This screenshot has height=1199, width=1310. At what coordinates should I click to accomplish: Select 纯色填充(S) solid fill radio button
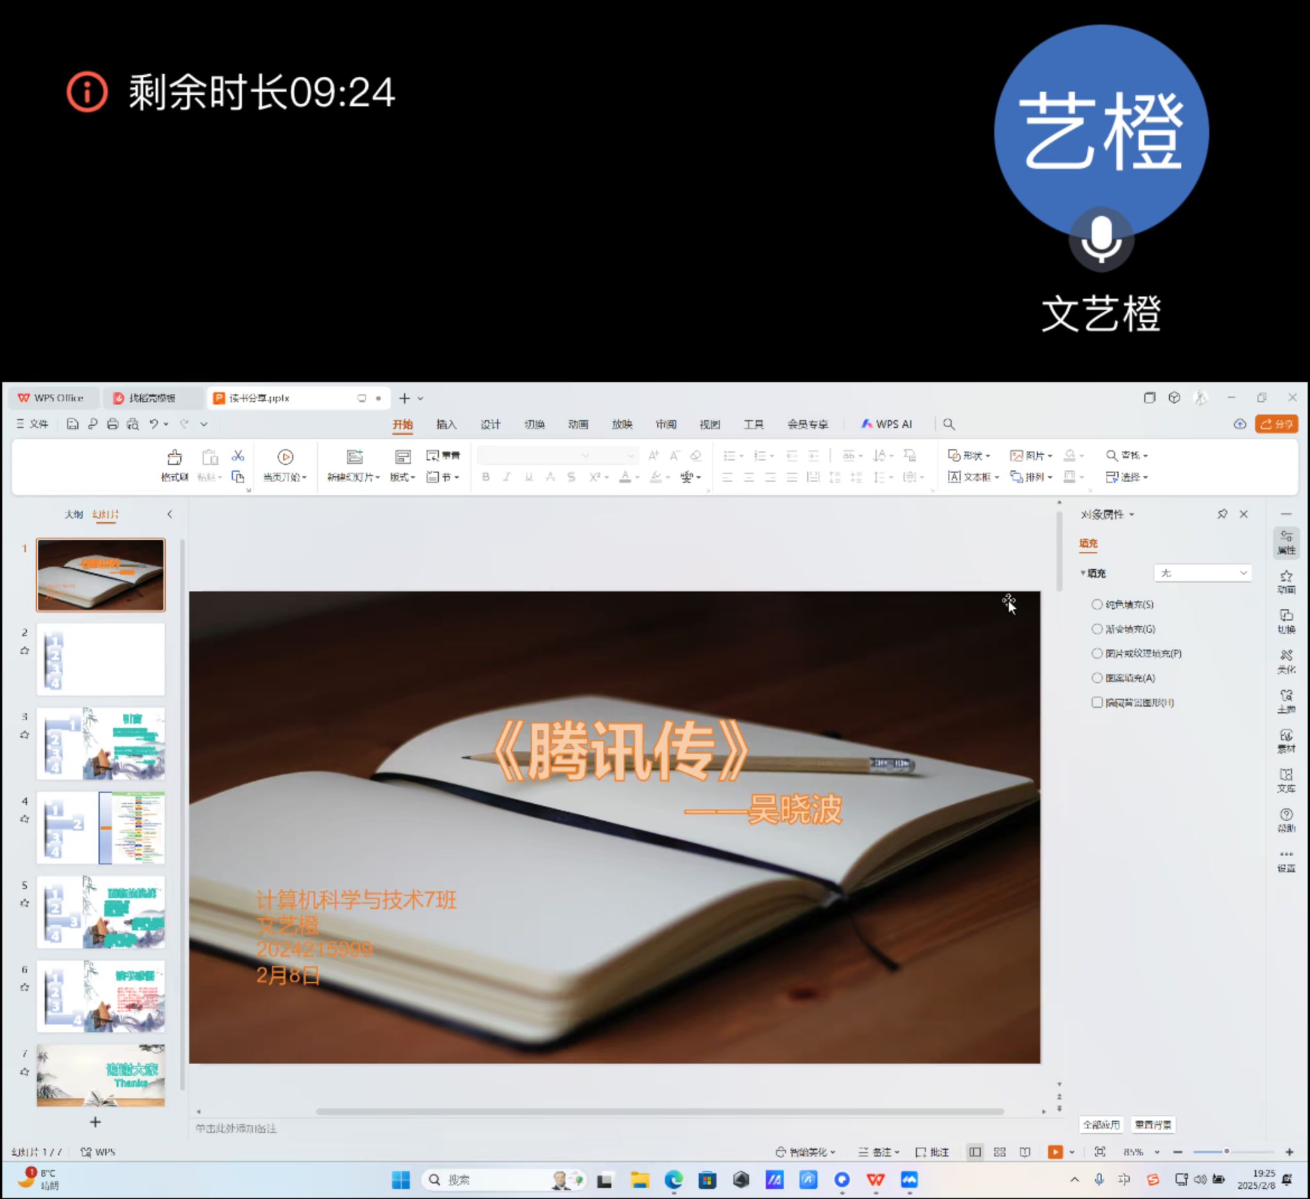click(x=1097, y=605)
